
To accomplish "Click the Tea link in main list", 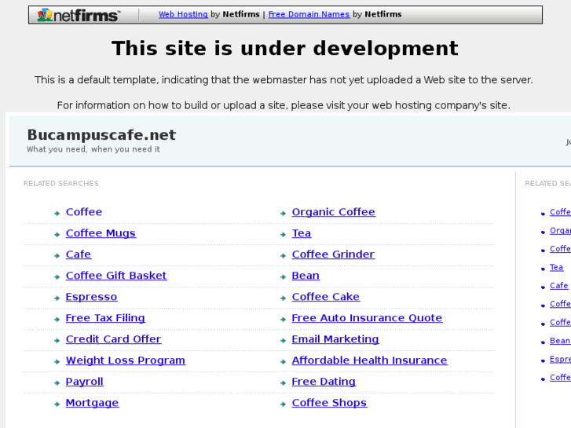I will [x=301, y=233].
